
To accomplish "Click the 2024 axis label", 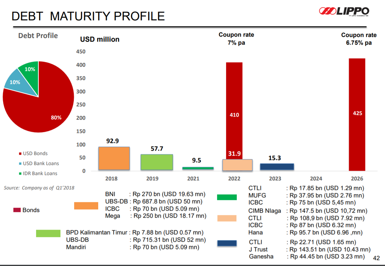I will coord(316,178).
